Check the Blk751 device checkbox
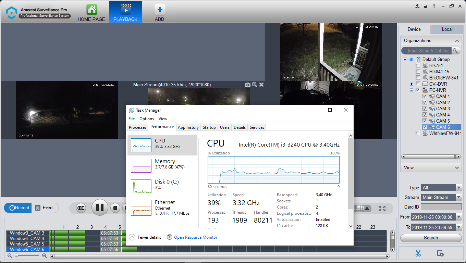This screenshot has width=466, height=263. pyautogui.click(x=418, y=65)
